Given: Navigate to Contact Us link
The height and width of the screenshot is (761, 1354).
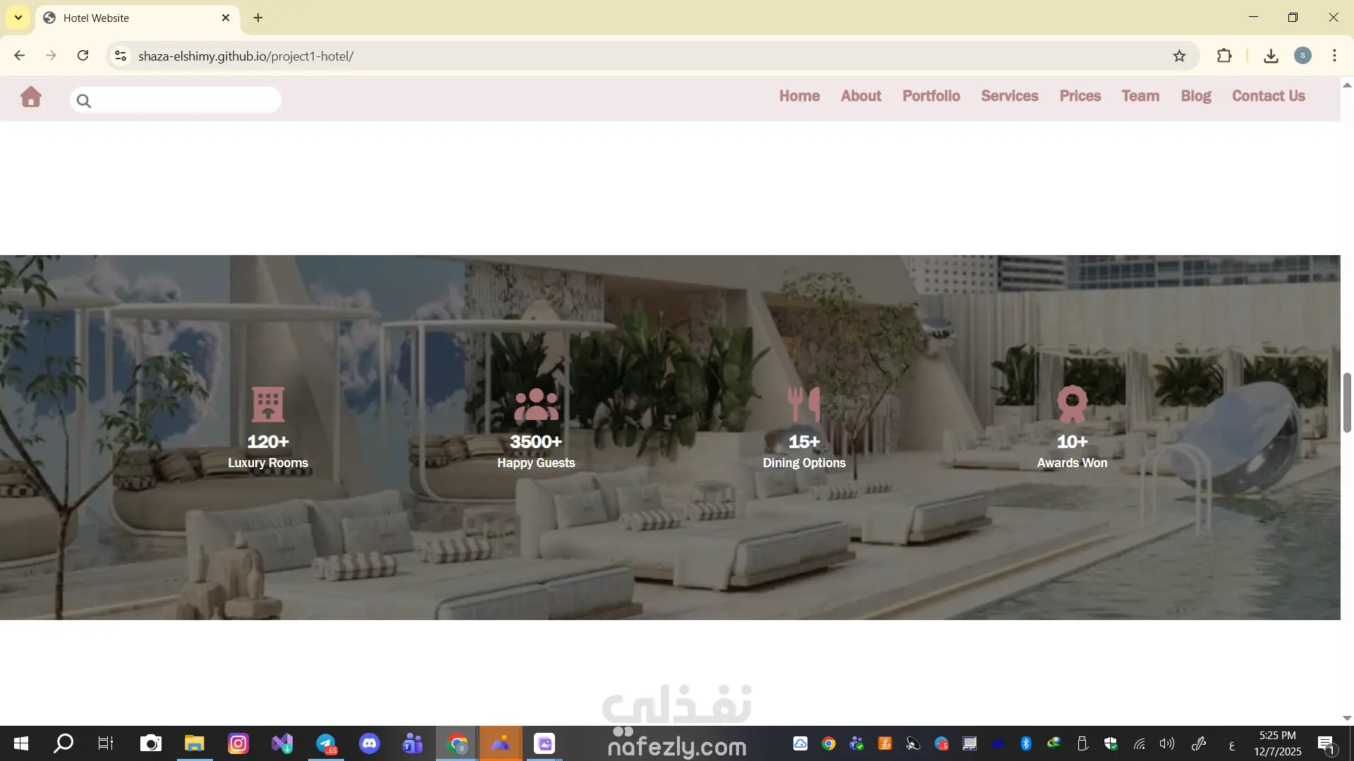Looking at the screenshot, I should 1268,96.
